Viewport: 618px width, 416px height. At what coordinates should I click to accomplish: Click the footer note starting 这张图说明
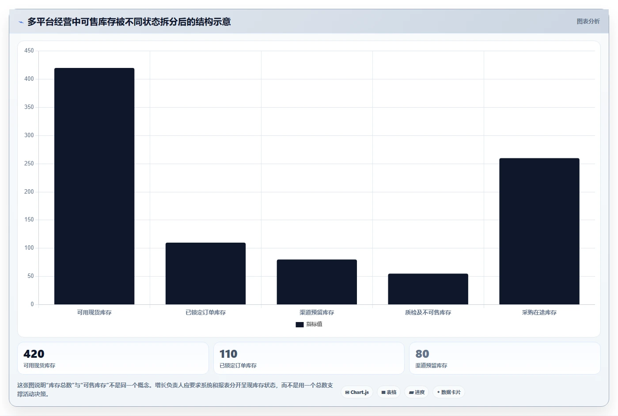pos(175,390)
